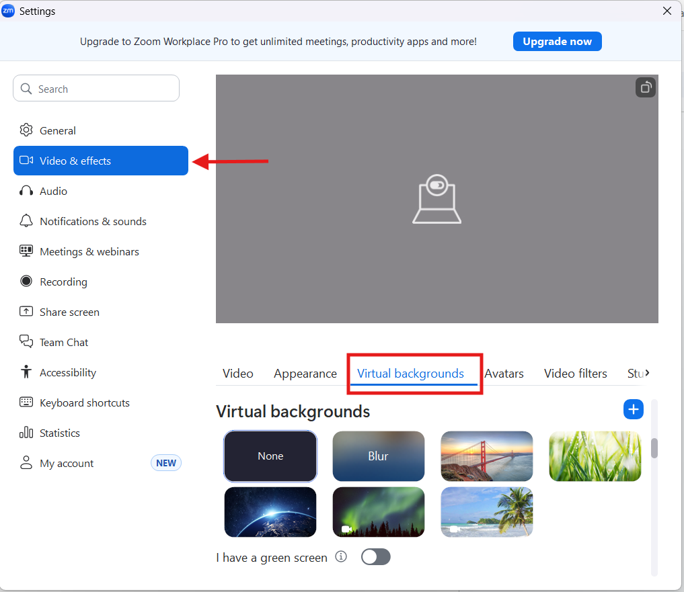This screenshot has width=684, height=592.
Task: Select the Audio headphones icon
Action: tap(26, 191)
